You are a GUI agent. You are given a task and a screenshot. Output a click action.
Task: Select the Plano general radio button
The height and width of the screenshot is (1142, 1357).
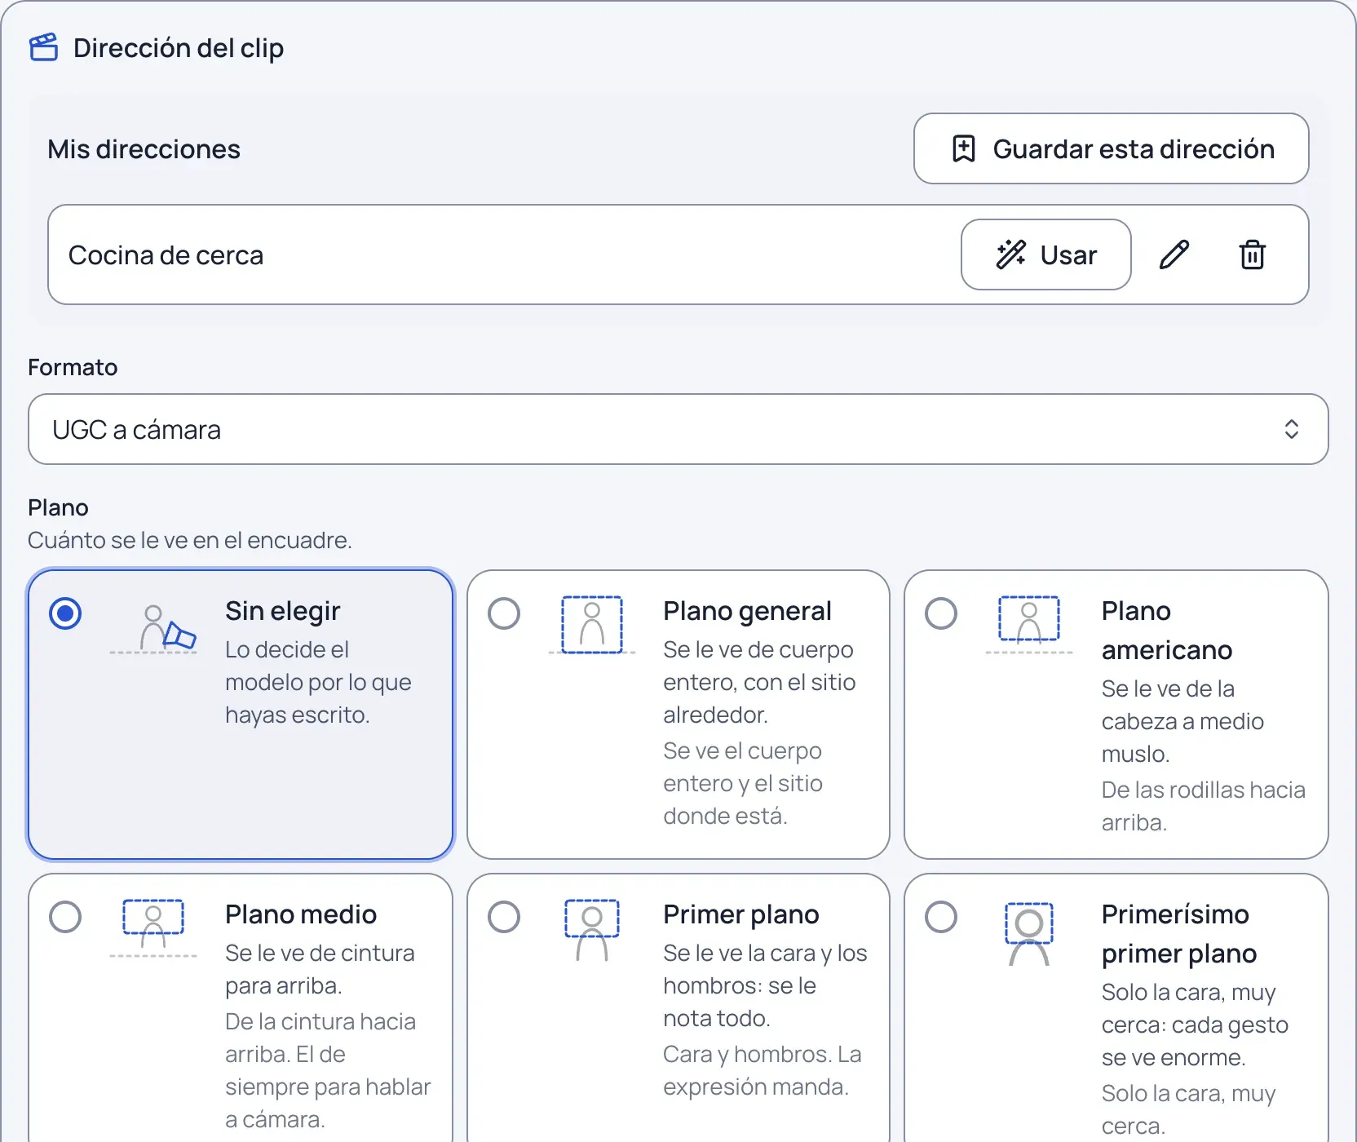pyautogui.click(x=504, y=613)
